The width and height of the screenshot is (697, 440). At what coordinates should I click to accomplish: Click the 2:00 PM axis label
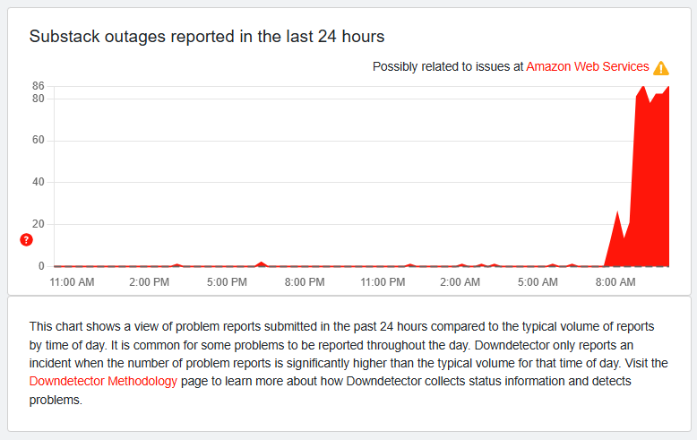click(149, 282)
